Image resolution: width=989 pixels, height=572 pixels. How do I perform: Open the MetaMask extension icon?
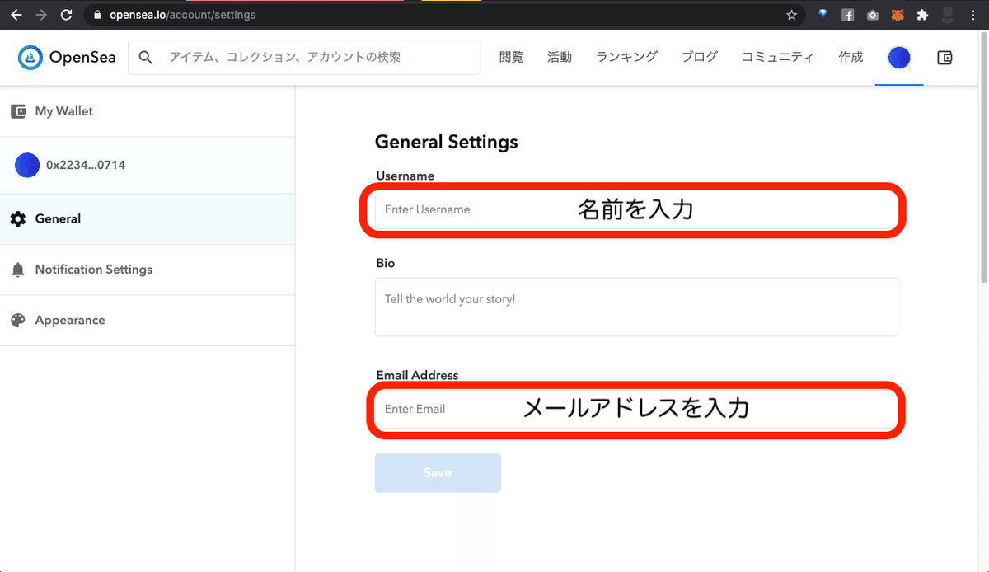(898, 14)
